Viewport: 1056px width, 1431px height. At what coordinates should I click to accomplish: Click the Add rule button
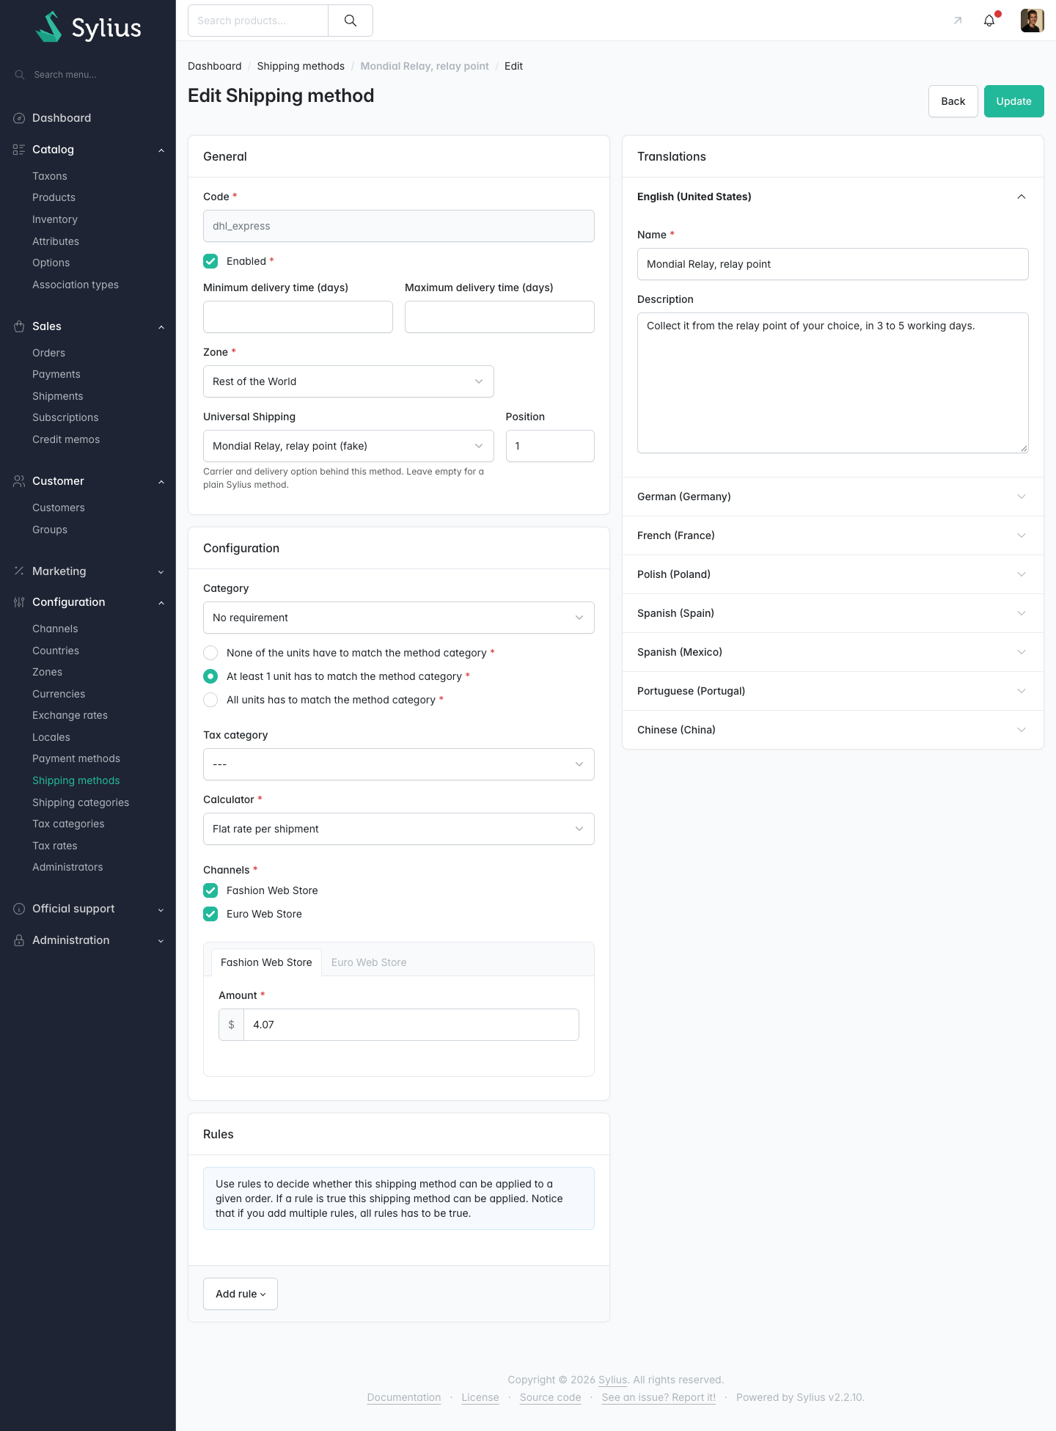241,1294
